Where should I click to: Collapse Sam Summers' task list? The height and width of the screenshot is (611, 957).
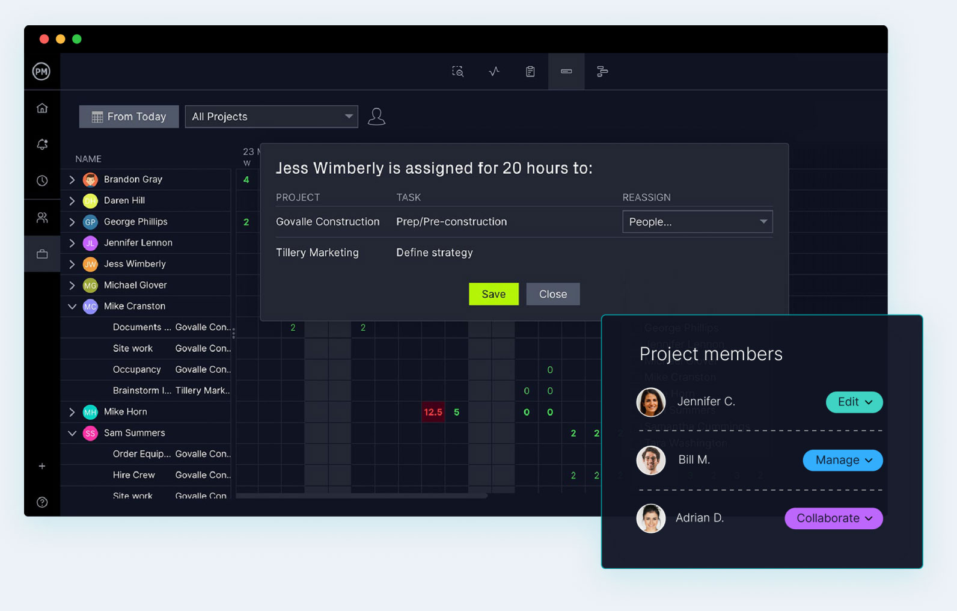tap(72, 433)
